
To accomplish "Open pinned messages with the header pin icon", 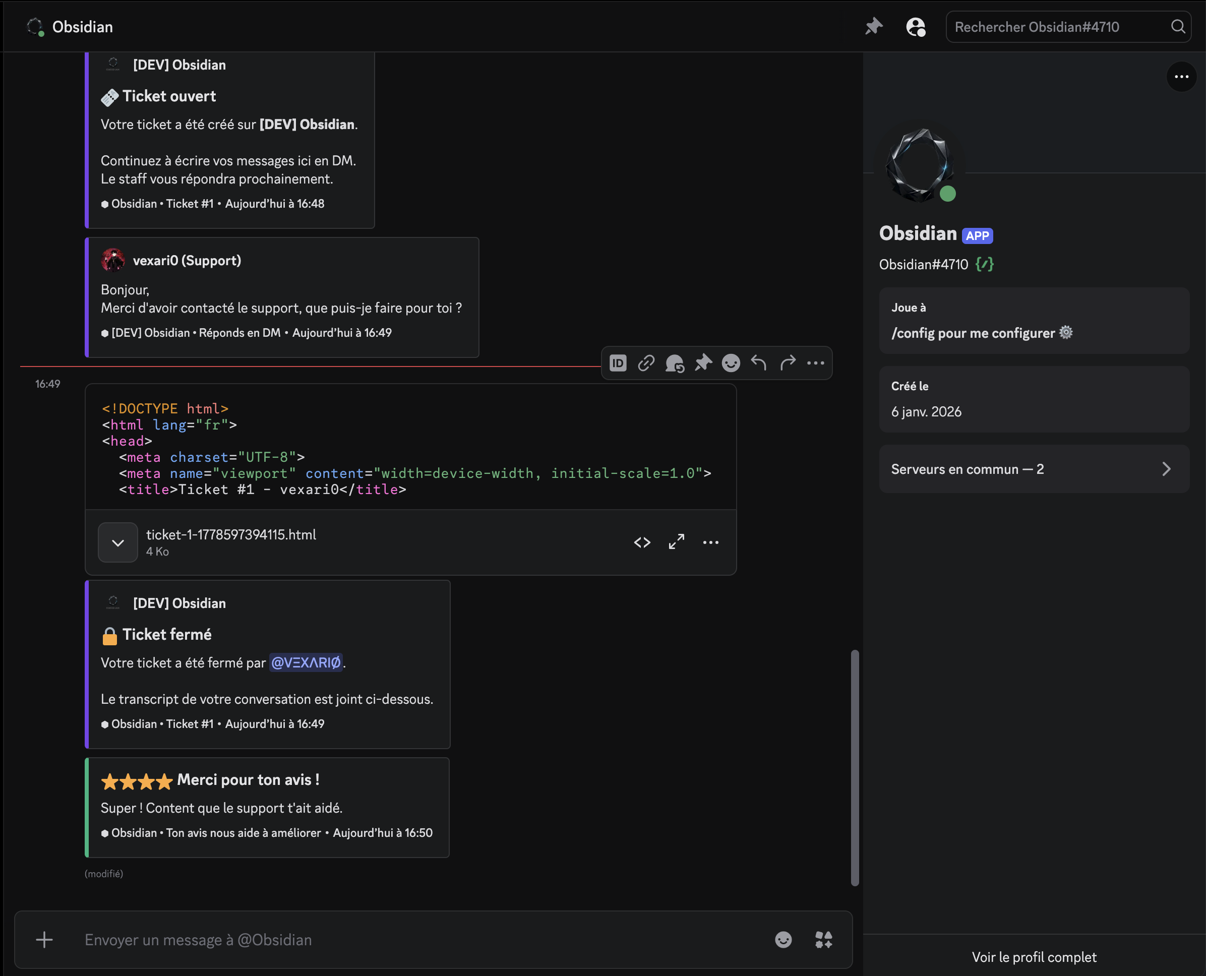I will (x=874, y=26).
